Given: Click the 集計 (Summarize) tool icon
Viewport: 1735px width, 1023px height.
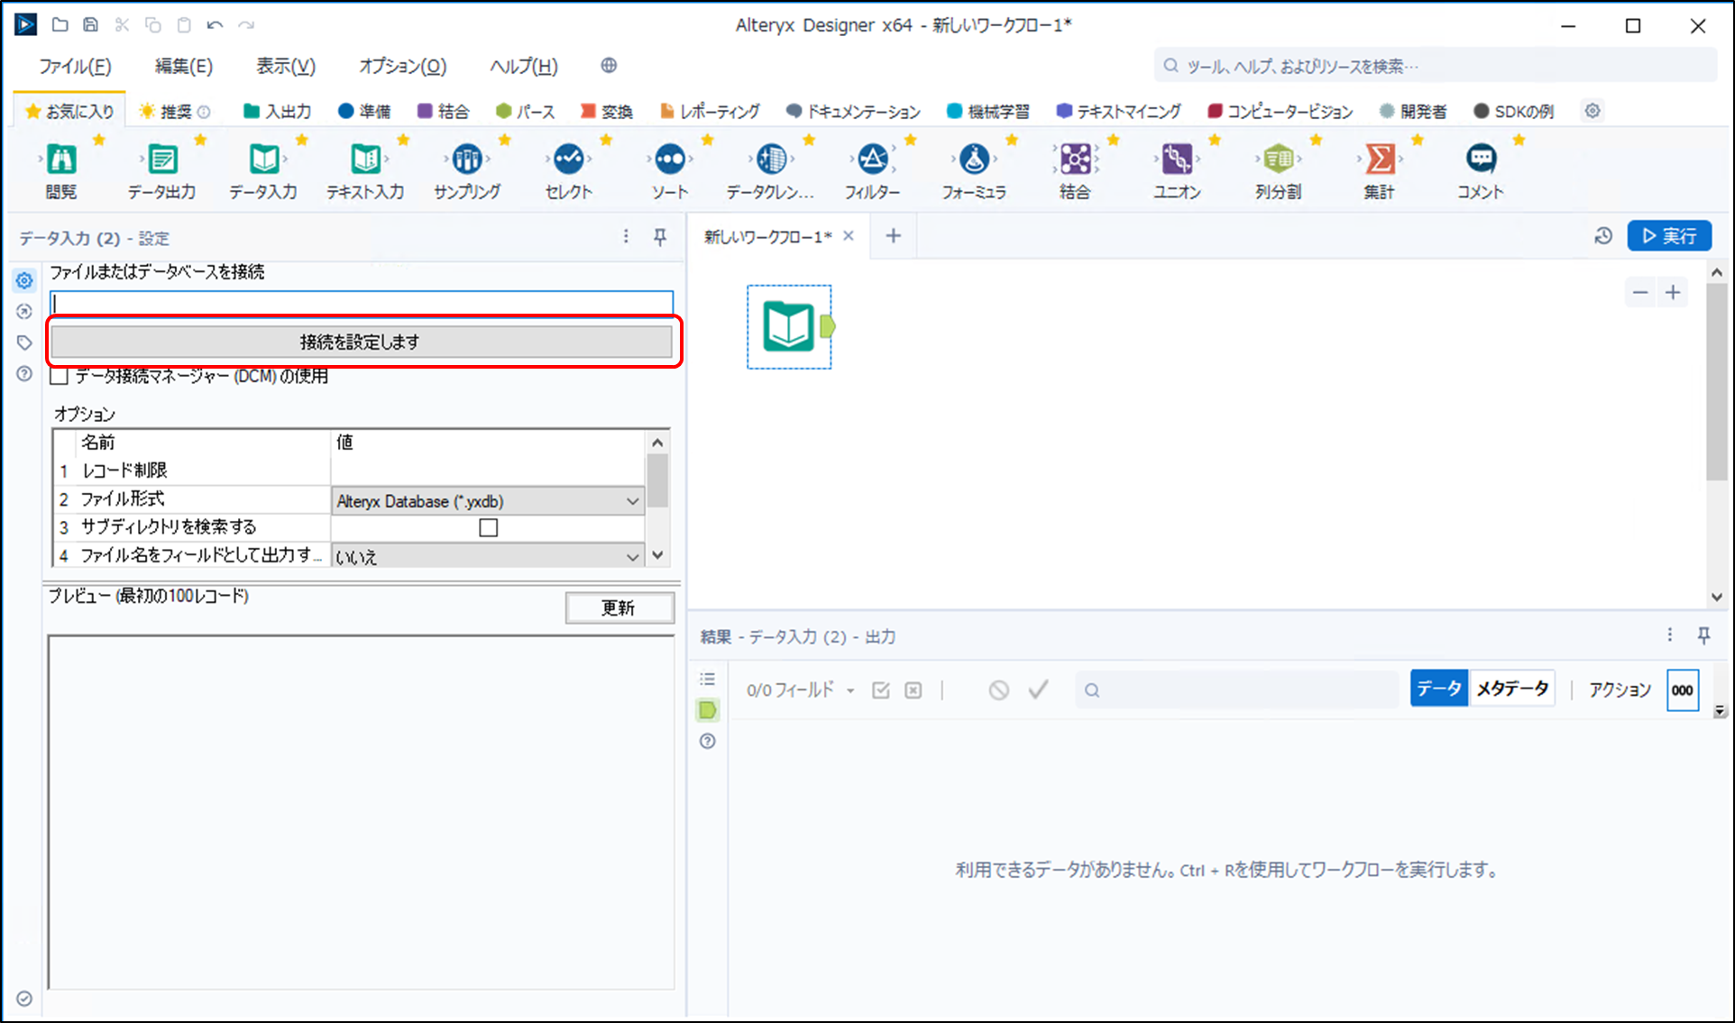Looking at the screenshot, I should coord(1380,160).
